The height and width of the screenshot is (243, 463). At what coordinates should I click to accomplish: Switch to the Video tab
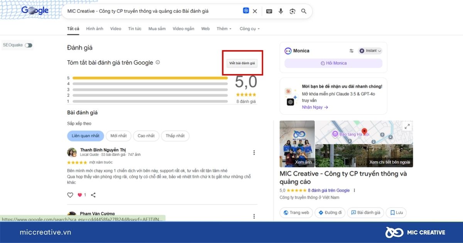115,29
